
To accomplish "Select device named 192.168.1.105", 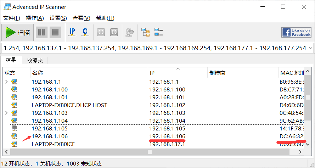I will (x=50, y=128).
